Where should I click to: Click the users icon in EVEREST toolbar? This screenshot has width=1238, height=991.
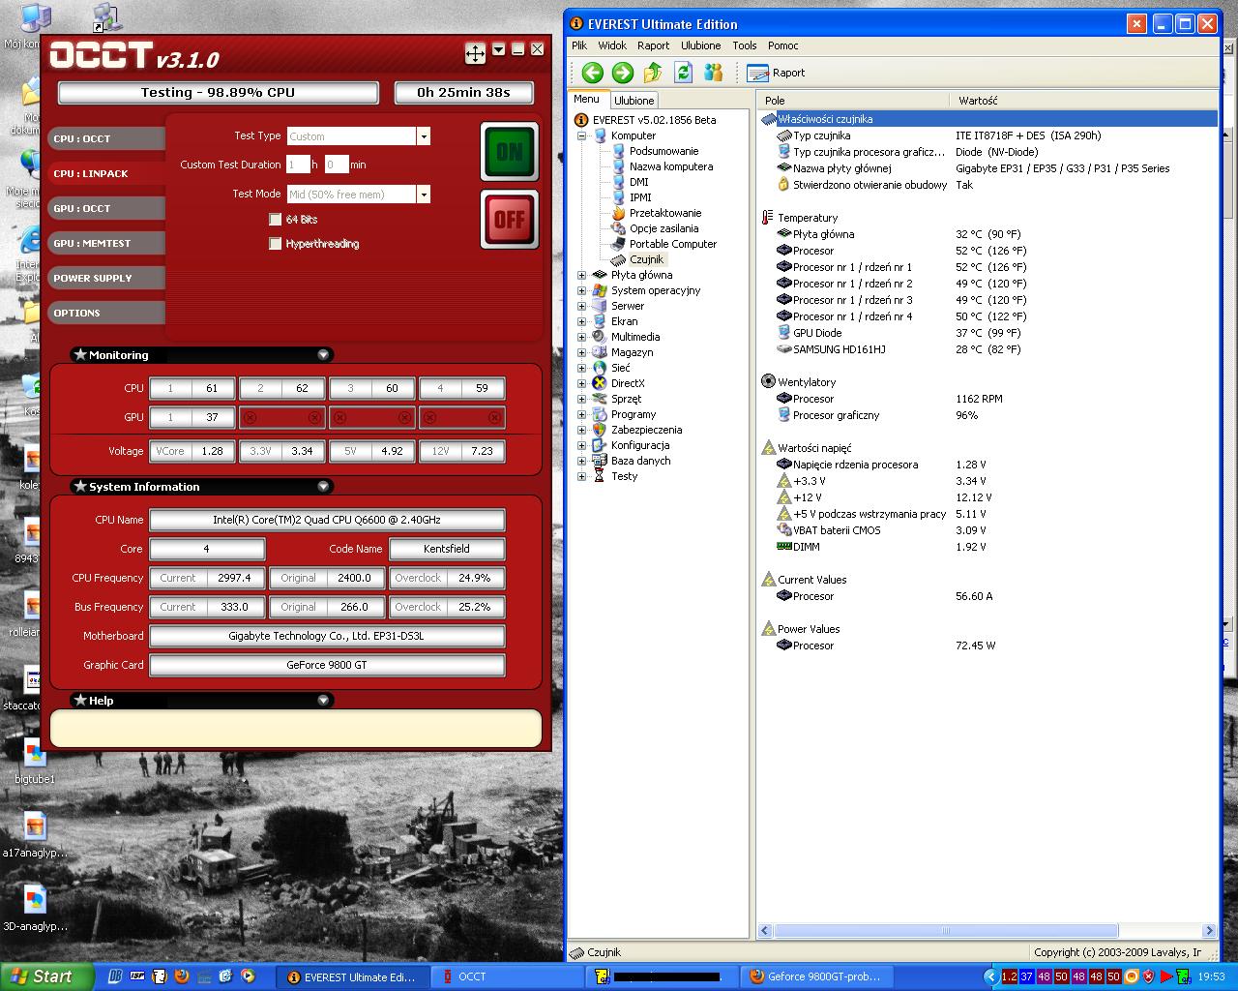714,73
